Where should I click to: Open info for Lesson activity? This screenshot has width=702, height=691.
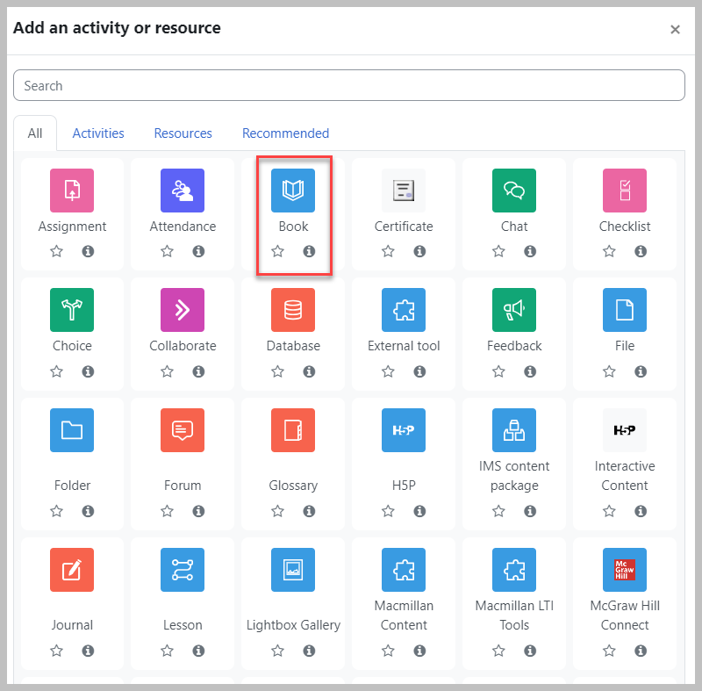198,651
